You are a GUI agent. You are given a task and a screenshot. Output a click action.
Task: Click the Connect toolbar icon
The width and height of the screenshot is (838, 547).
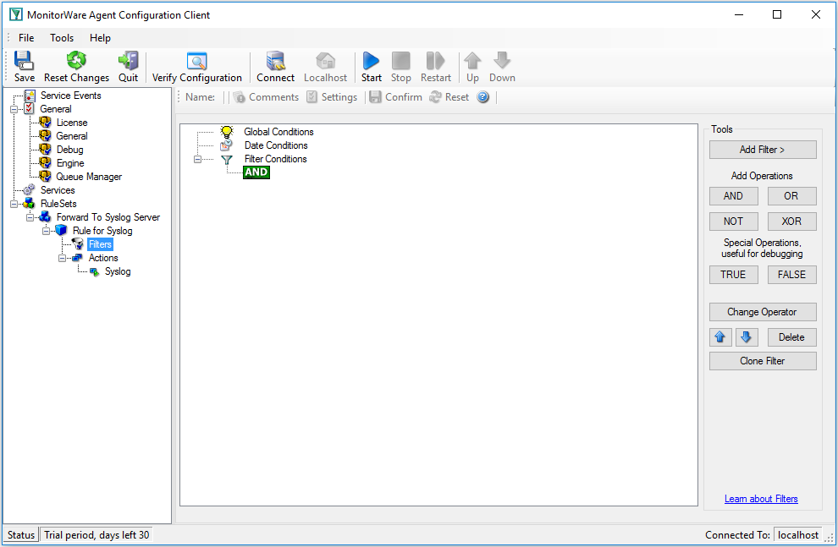275,68
